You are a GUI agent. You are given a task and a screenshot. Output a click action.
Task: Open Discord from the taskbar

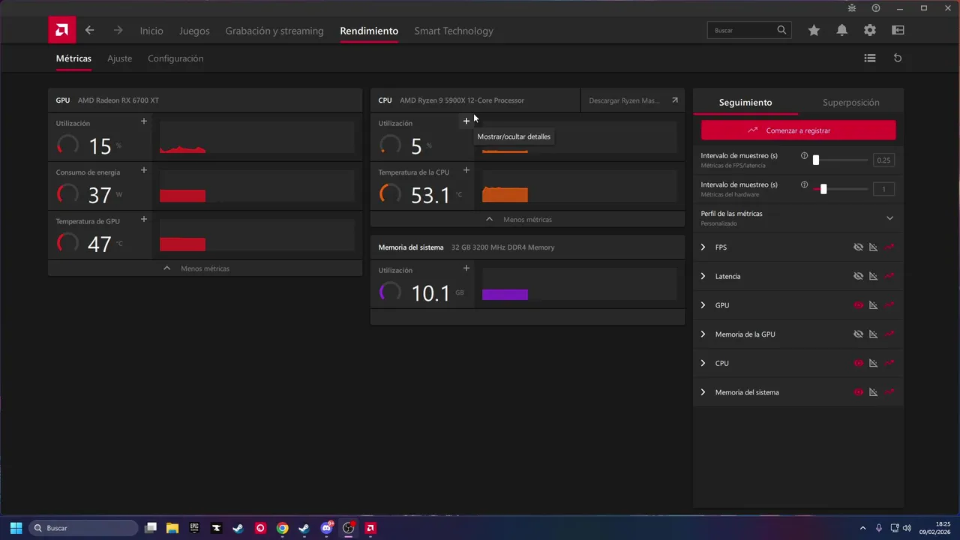click(x=326, y=528)
